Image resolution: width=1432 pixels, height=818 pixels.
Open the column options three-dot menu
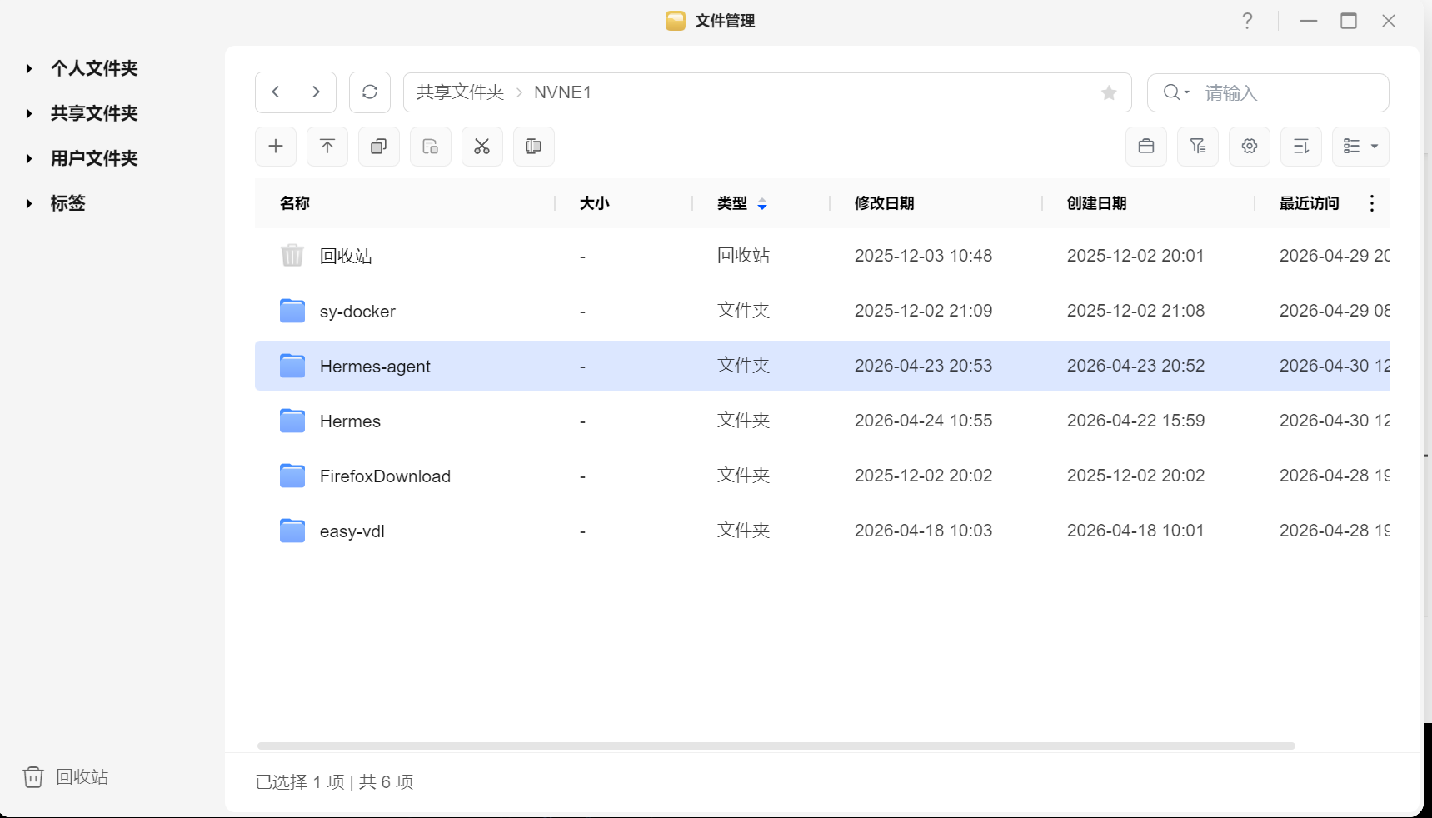(1372, 203)
